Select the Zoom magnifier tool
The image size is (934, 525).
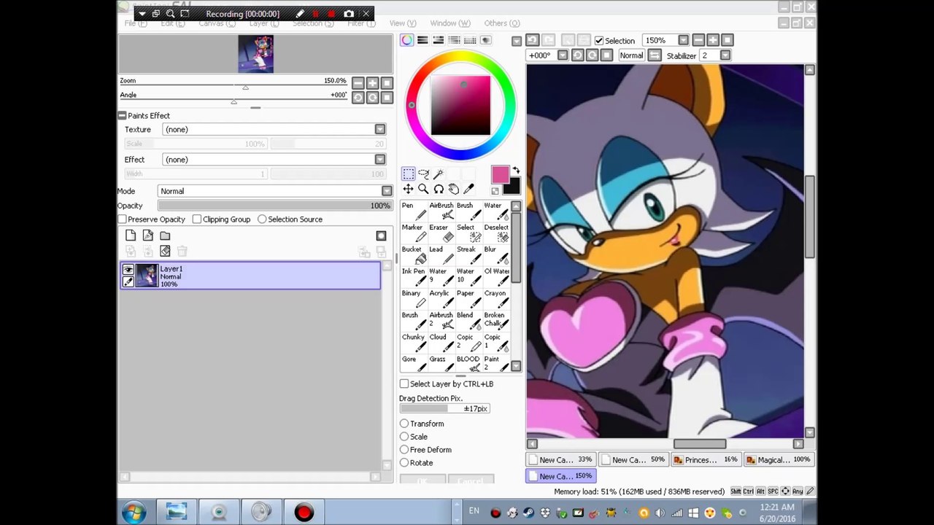(x=423, y=189)
